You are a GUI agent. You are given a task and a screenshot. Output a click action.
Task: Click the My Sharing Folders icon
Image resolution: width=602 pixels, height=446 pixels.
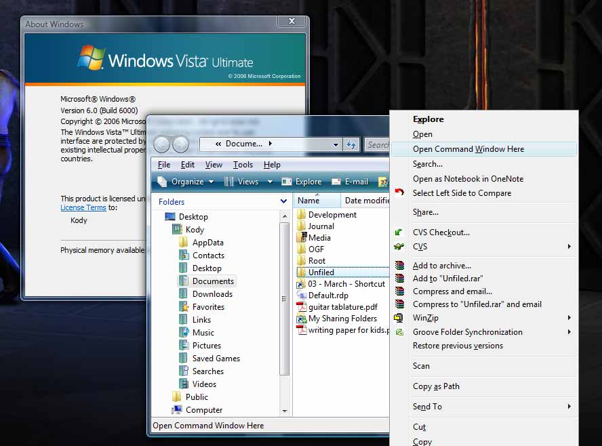coord(302,318)
